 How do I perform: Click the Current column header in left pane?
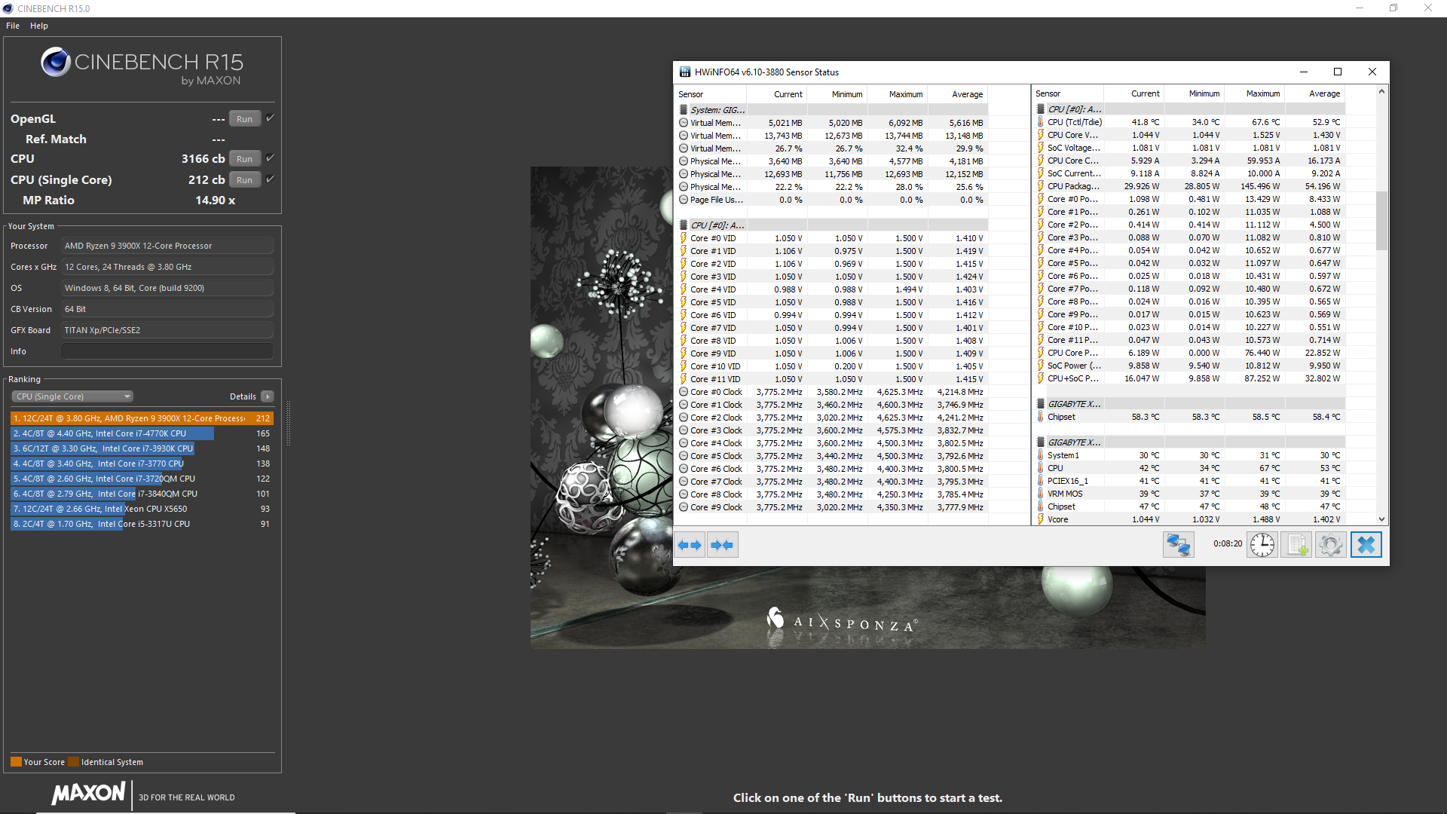point(776,94)
